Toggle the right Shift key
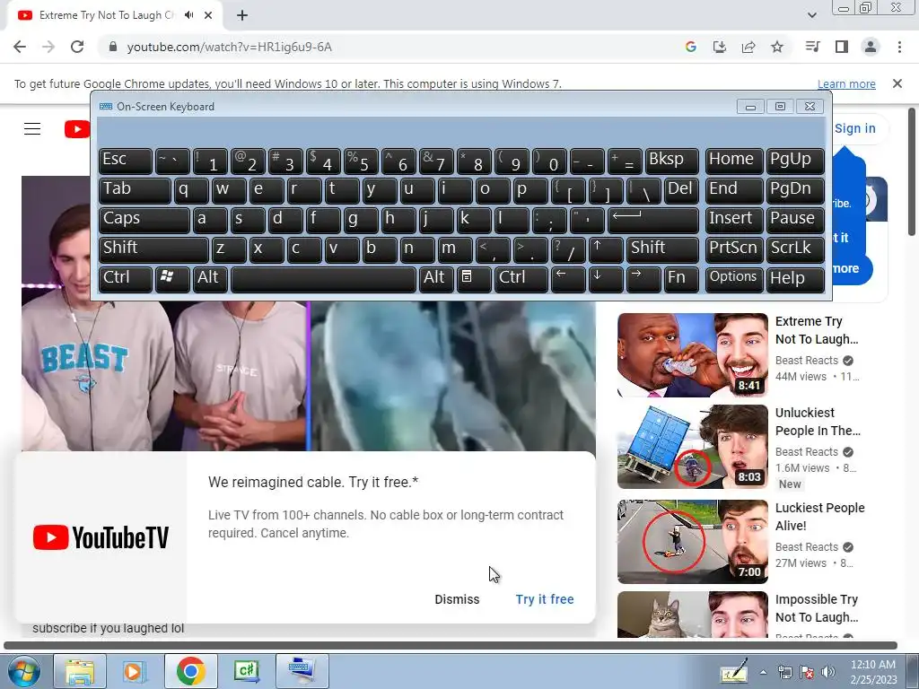Image resolution: width=919 pixels, height=689 pixels. [x=663, y=249]
